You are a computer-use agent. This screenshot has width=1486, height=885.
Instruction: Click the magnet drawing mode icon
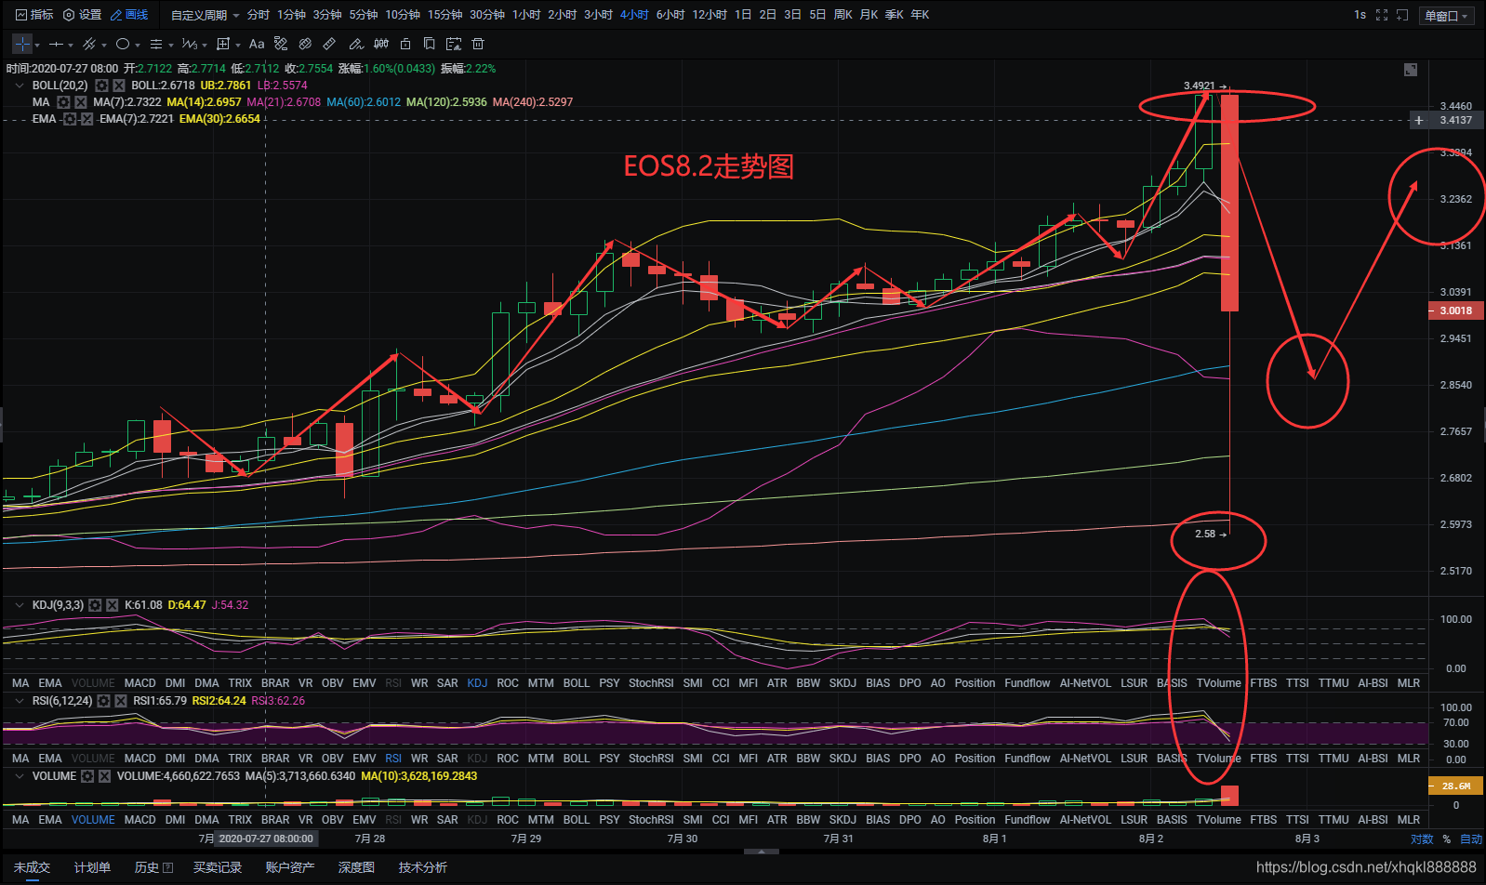281,44
